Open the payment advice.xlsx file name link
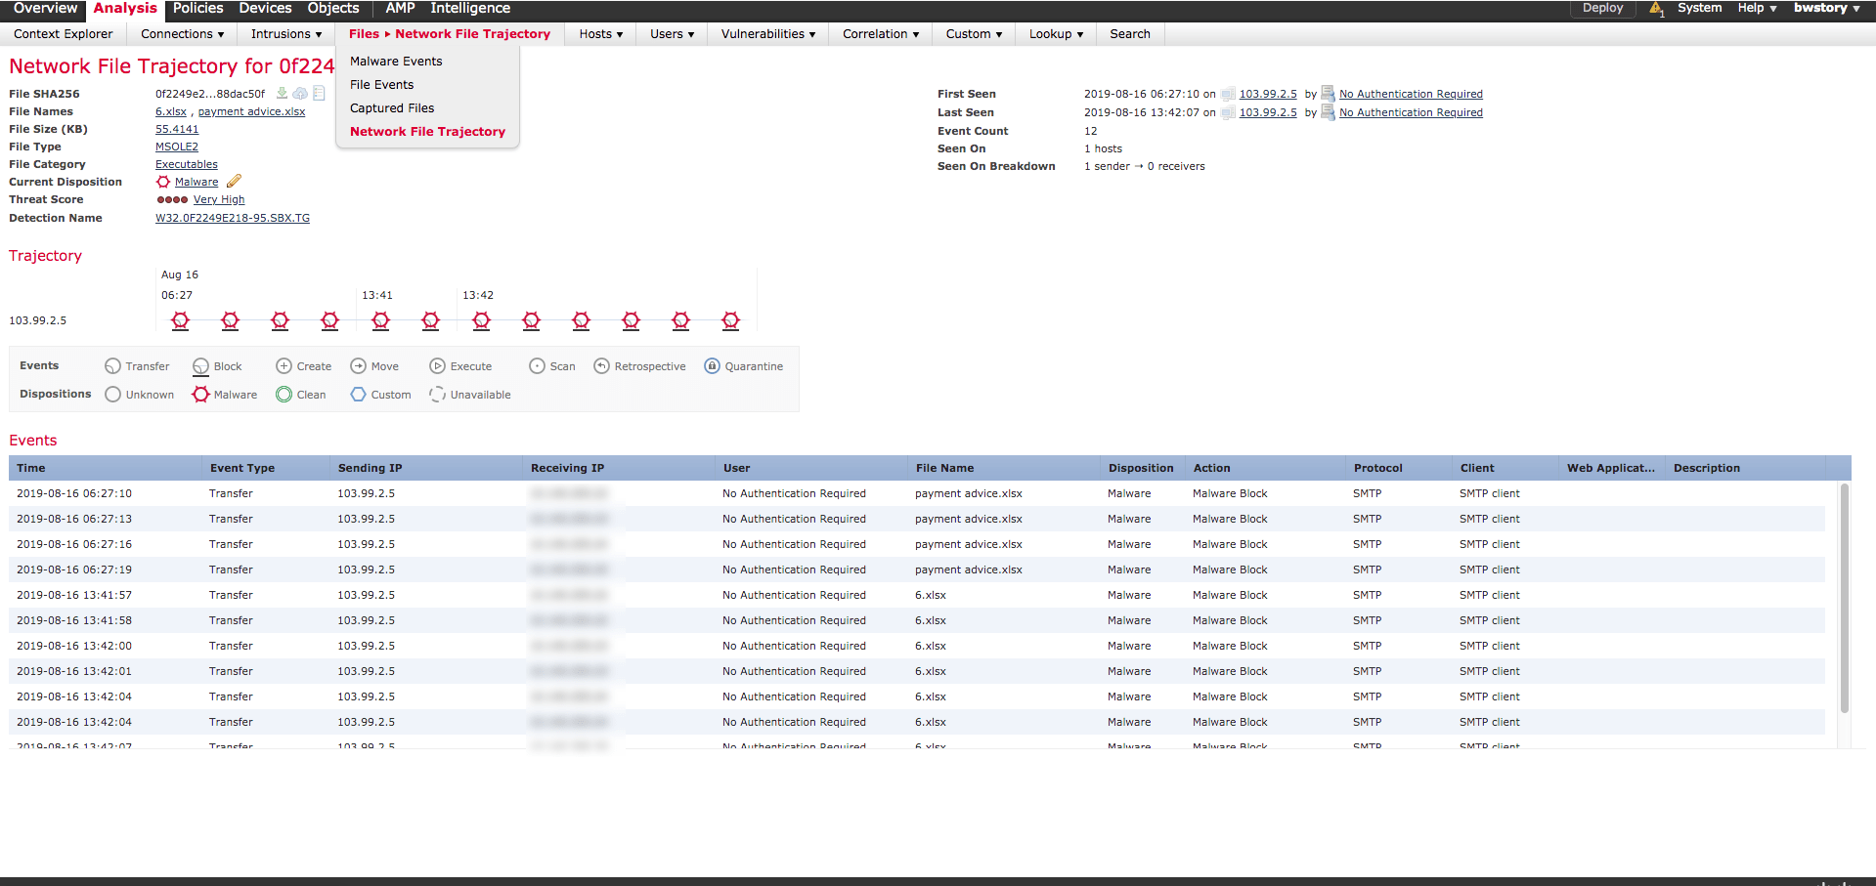The image size is (1876, 886). point(251,112)
